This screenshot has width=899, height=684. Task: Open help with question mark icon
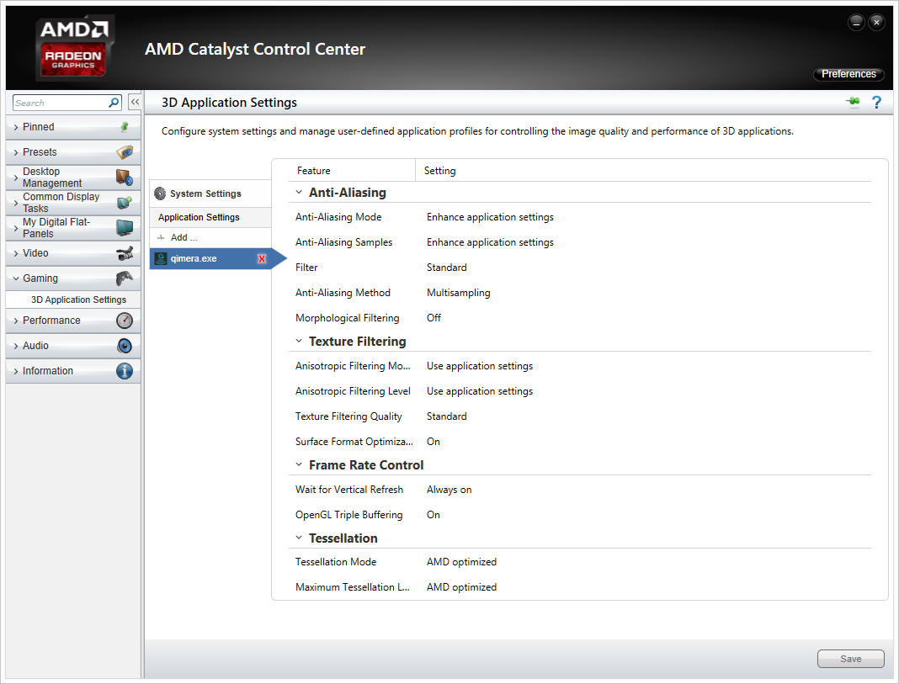pos(876,102)
